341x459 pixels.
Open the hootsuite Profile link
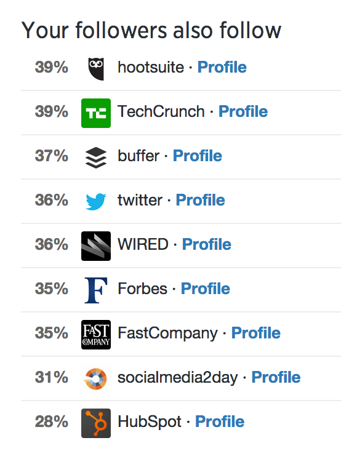pyautogui.click(x=222, y=67)
